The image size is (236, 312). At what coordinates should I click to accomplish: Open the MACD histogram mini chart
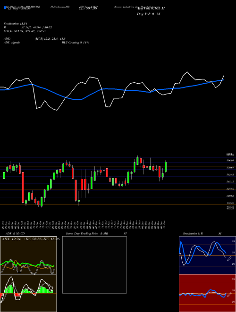28,293
